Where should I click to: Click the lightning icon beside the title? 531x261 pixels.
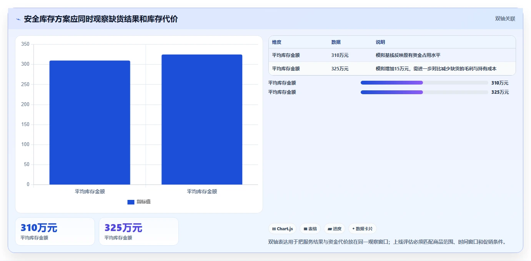point(18,19)
